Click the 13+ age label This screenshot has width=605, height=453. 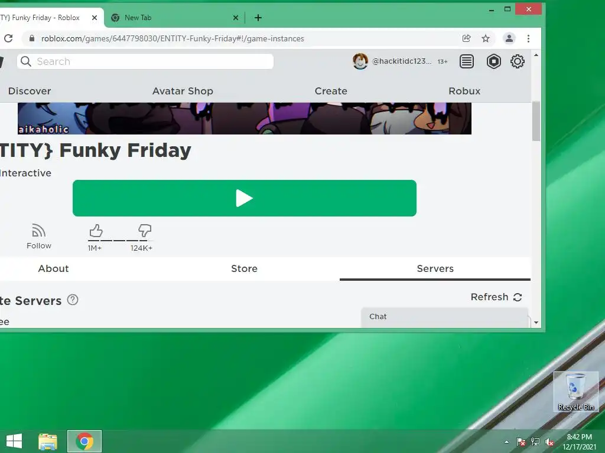[x=442, y=61]
